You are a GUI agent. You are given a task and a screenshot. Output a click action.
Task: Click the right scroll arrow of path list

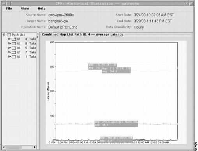[x=35, y=147]
